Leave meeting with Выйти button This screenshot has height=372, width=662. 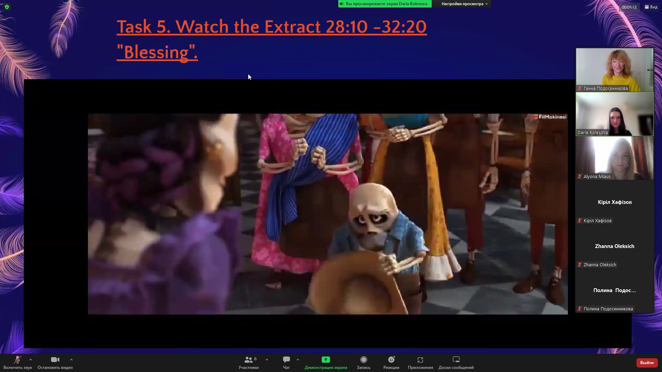(646, 362)
